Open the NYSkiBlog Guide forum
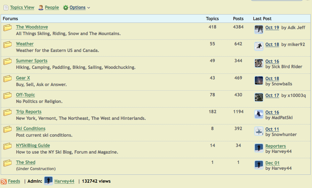This screenshot has width=312, height=188. click(x=33, y=145)
